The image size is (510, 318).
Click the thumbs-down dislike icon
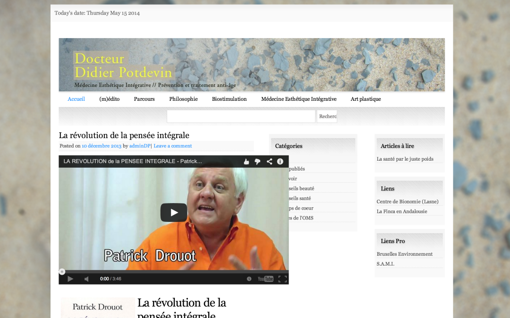click(x=258, y=162)
